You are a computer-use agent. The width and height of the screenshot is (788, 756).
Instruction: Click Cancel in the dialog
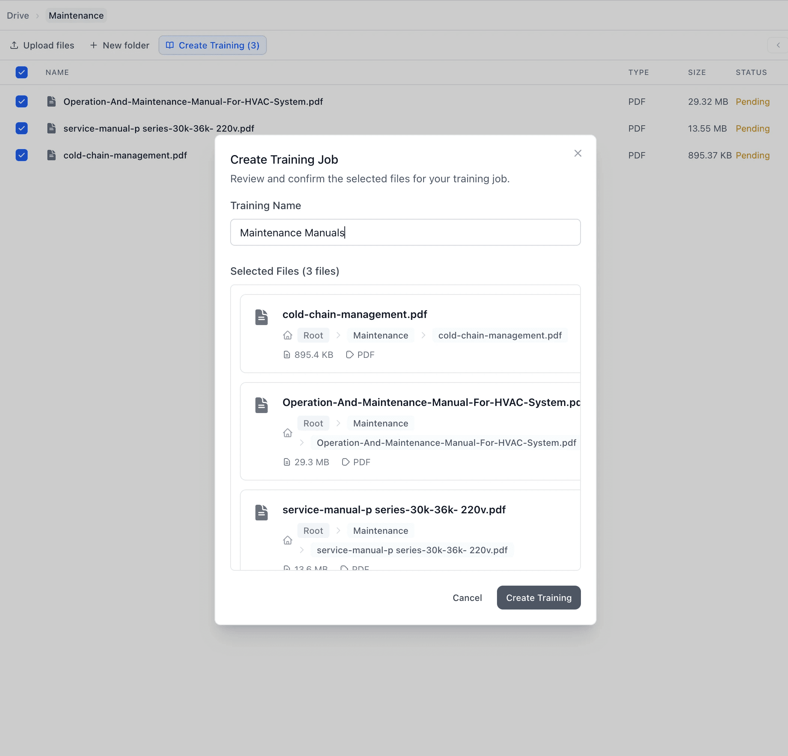467,597
